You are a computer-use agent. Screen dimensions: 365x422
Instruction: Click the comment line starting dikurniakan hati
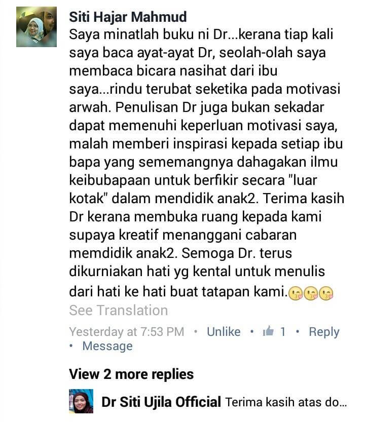click(197, 272)
